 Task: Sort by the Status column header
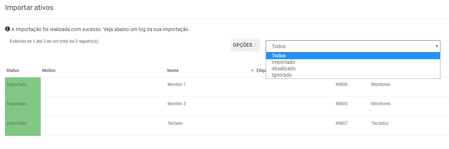pos(13,71)
